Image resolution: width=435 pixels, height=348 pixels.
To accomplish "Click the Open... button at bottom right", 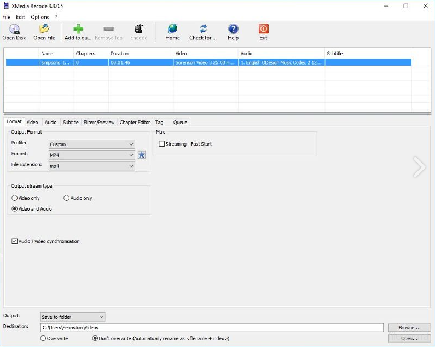I will click(409, 339).
